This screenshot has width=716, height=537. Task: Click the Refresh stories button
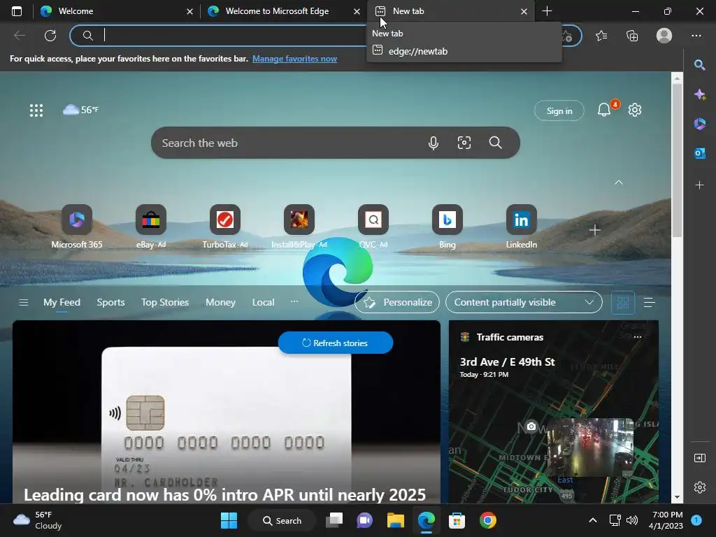click(336, 343)
